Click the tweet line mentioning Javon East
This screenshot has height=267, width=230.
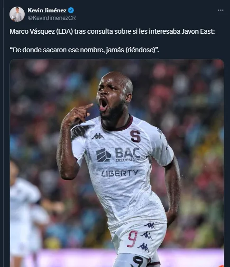click(x=112, y=31)
